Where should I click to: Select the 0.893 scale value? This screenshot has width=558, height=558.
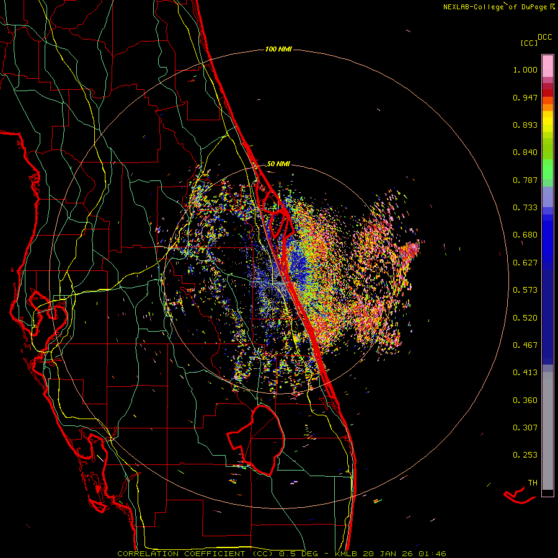pyautogui.click(x=525, y=125)
